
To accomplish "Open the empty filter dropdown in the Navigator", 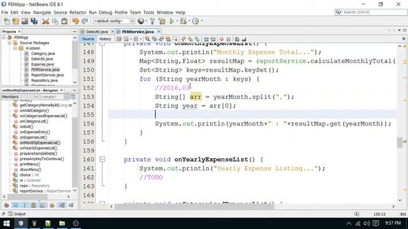I will 54,97.
